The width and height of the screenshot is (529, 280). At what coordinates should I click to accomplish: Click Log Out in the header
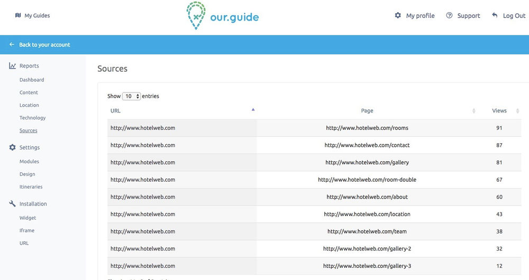click(x=514, y=15)
